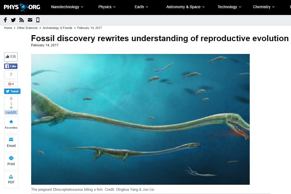Open Archaeology & Fossils breadcrumb link
The image size is (291, 194).
[x=57, y=28]
